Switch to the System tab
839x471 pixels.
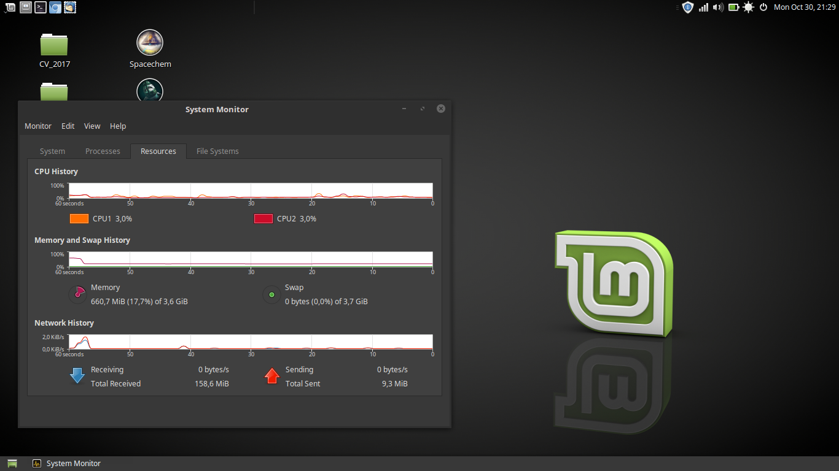pyautogui.click(x=52, y=151)
